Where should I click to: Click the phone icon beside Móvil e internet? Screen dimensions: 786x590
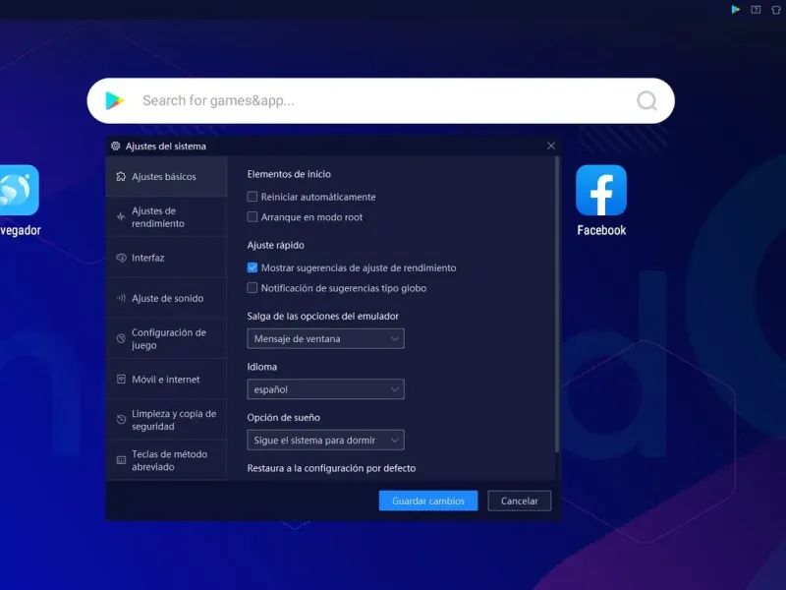point(121,380)
